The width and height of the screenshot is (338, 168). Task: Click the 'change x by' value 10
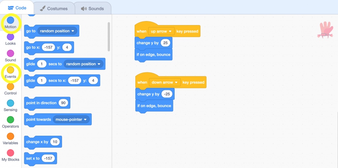[55, 142]
